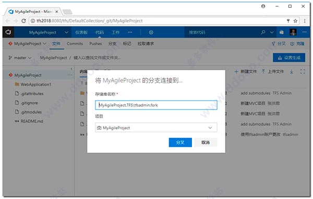Select README.md in file tree

tap(31, 121)
